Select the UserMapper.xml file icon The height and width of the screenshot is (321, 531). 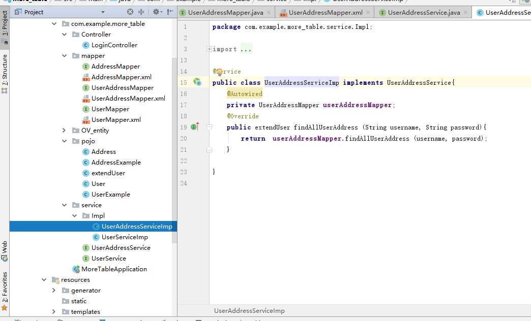point(86,120)
